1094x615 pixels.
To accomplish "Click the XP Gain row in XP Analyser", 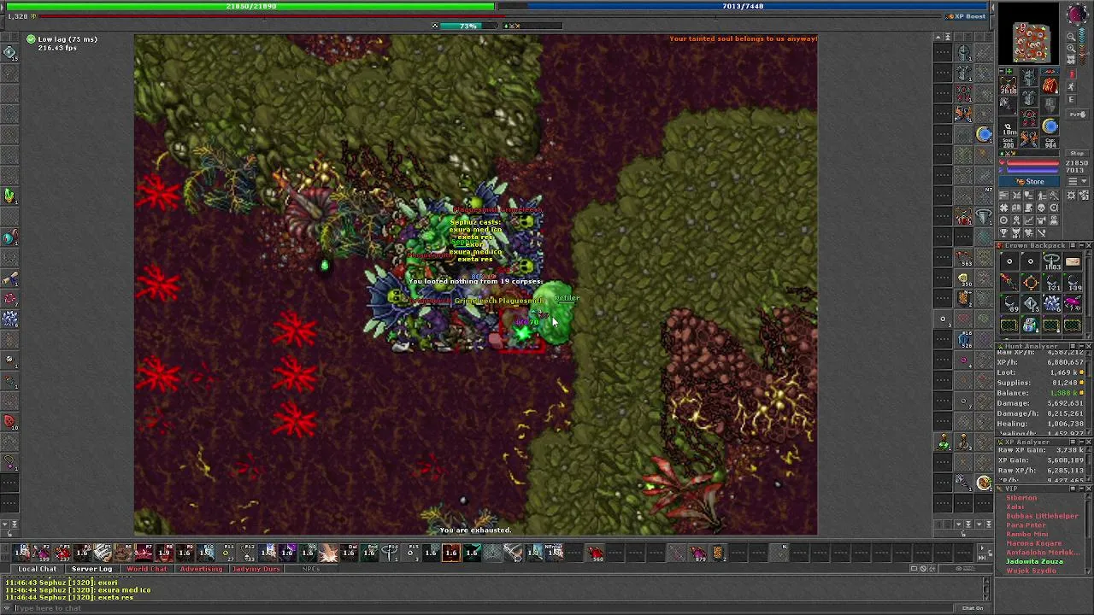I will tap(1039, 460).
